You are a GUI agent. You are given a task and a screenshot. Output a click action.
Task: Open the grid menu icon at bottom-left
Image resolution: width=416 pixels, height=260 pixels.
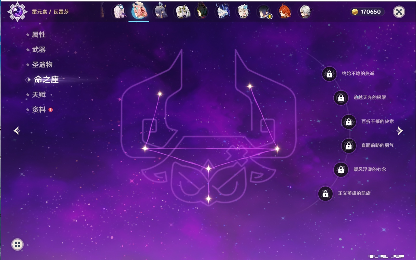17,244
